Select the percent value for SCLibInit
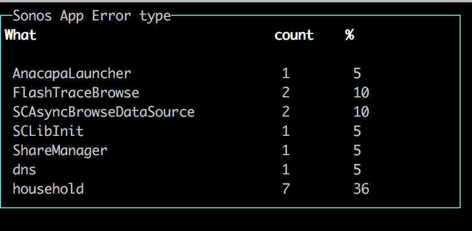472x231 pixels. [x=357, y=131]
